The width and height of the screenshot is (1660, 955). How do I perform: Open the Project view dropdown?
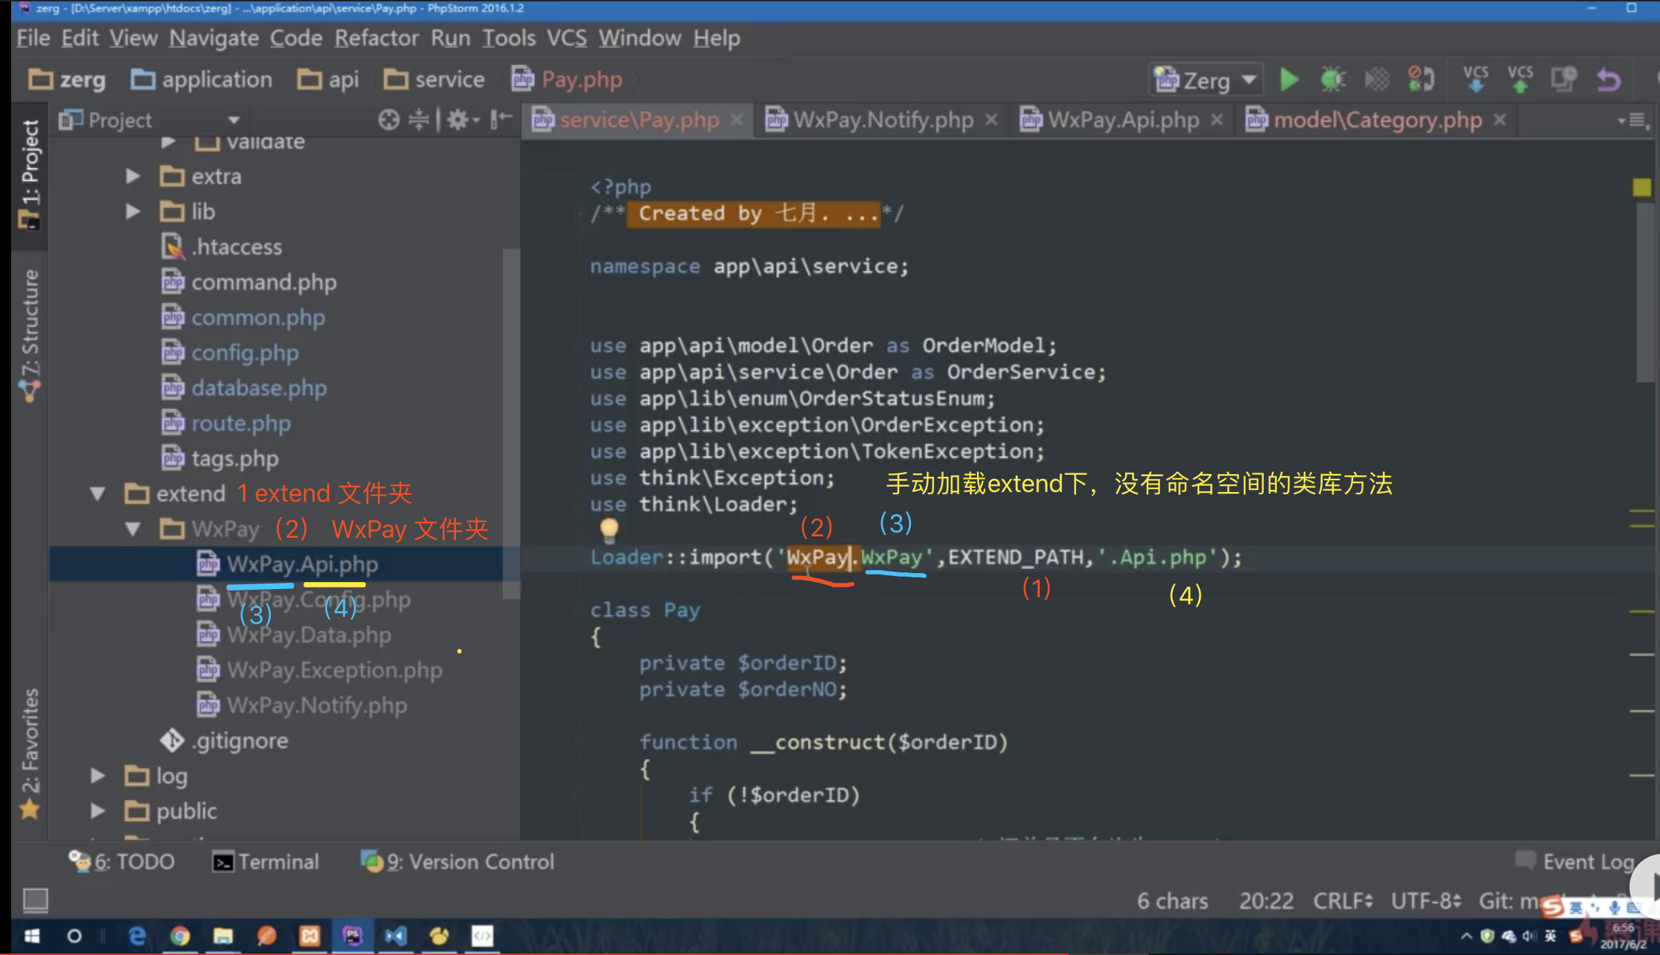pos(234,120)
